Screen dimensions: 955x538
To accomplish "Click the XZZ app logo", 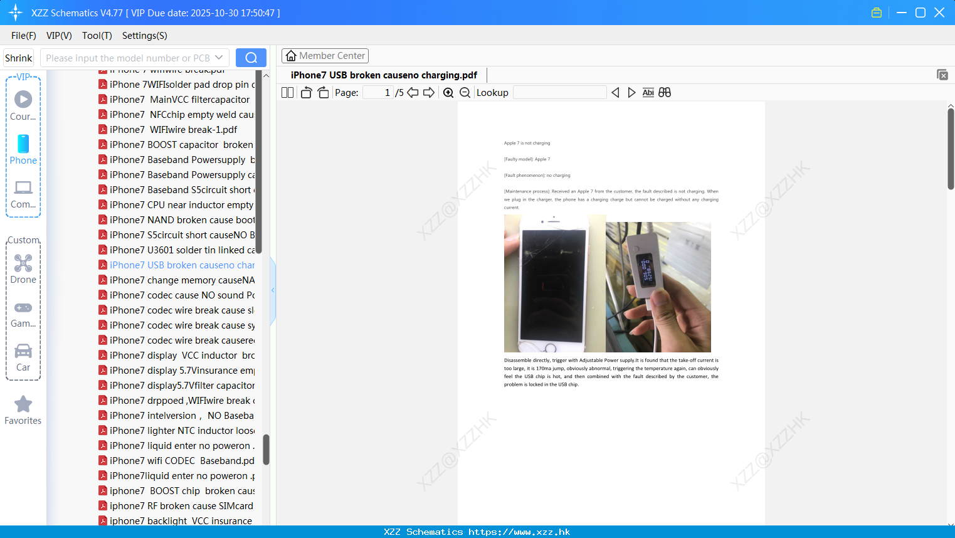I will [x=16, y=13].
